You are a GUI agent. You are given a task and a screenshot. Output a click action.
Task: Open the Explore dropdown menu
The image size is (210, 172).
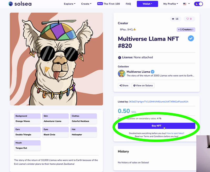[70, 4]
